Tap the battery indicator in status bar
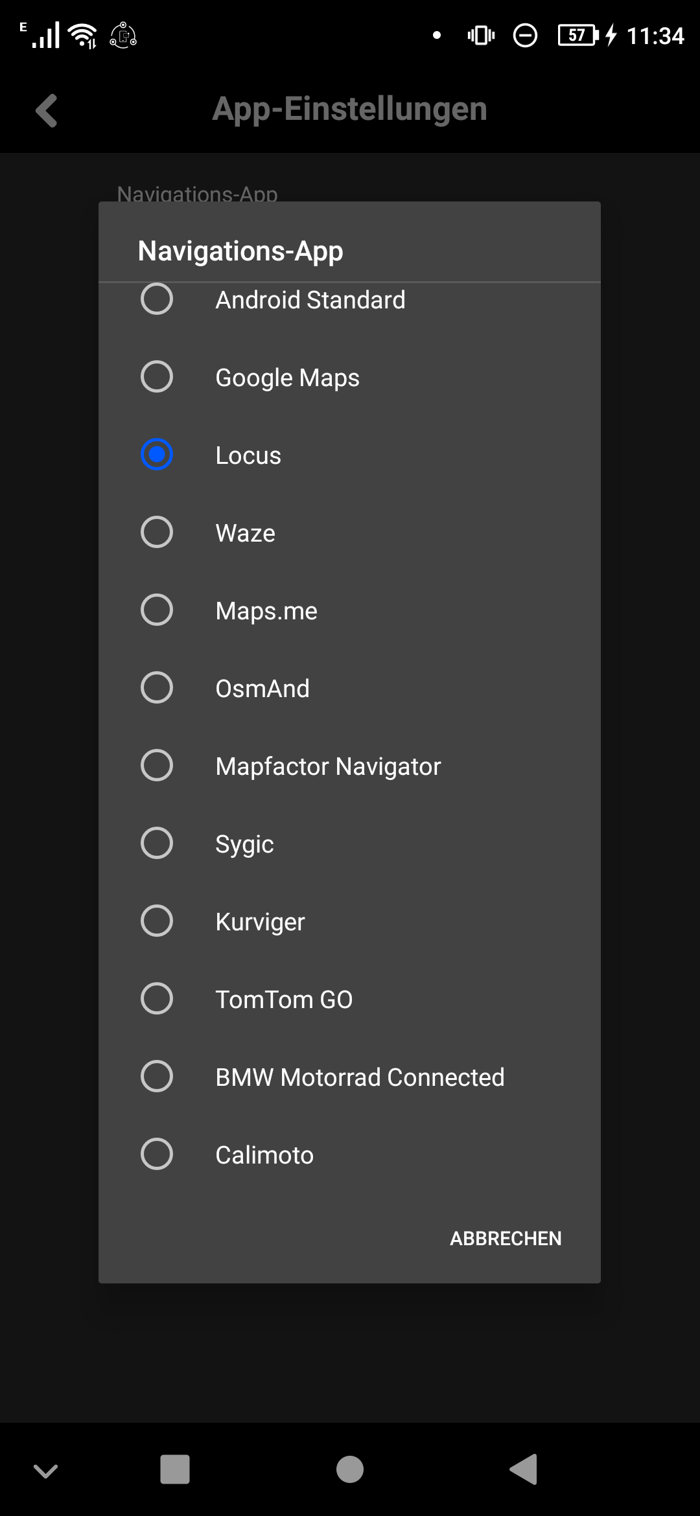The width and height of the screenshot is (700, 1516). [577, 35]
